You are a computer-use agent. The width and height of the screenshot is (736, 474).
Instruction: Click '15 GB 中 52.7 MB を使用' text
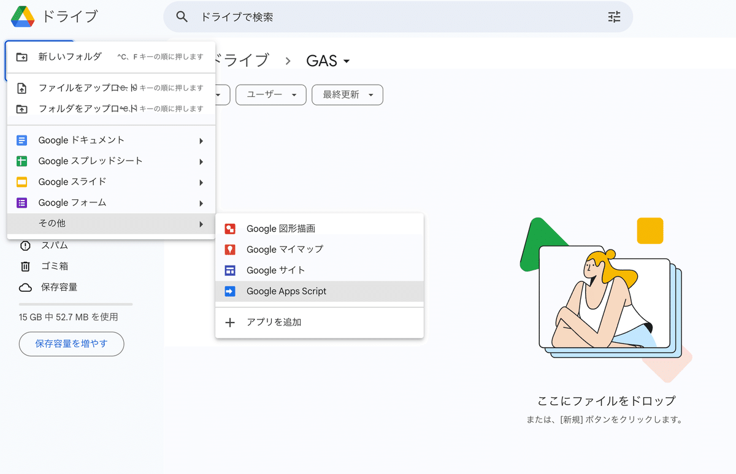(69, 318)
